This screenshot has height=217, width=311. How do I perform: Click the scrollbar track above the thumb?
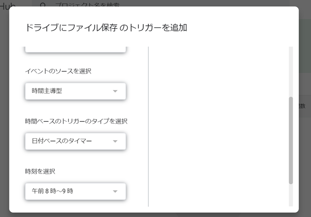(x=291, y=72)
